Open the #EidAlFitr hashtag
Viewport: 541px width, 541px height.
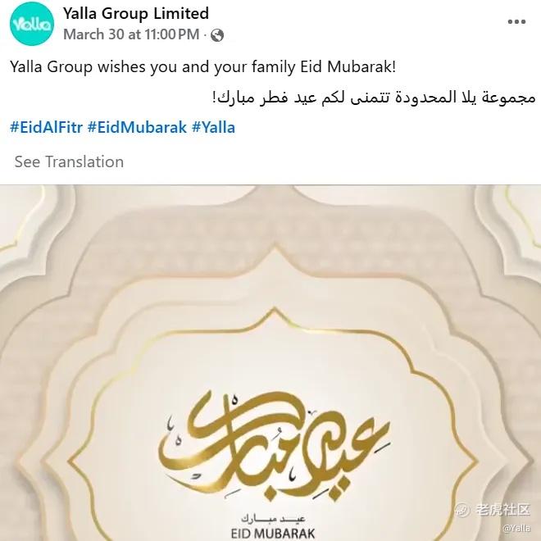(47, 127)
